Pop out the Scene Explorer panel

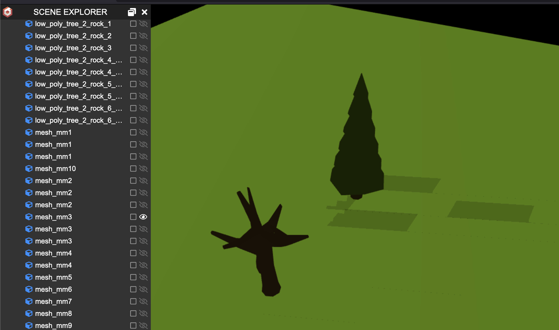coord(132,12)
